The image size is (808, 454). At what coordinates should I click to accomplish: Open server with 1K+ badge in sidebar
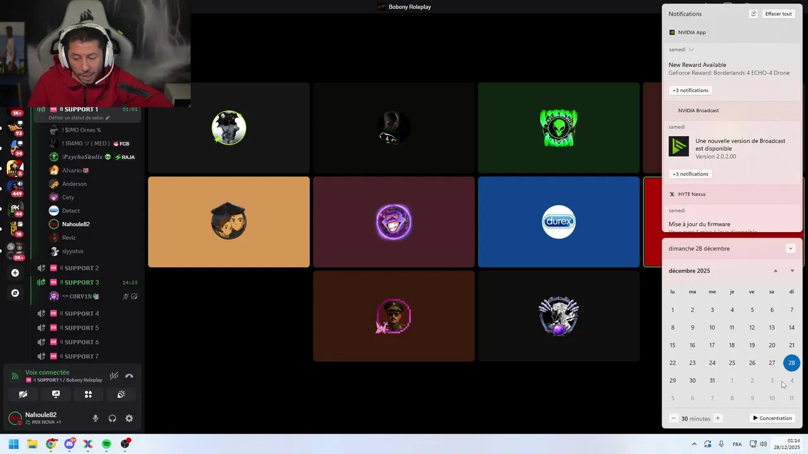[15, 112]
